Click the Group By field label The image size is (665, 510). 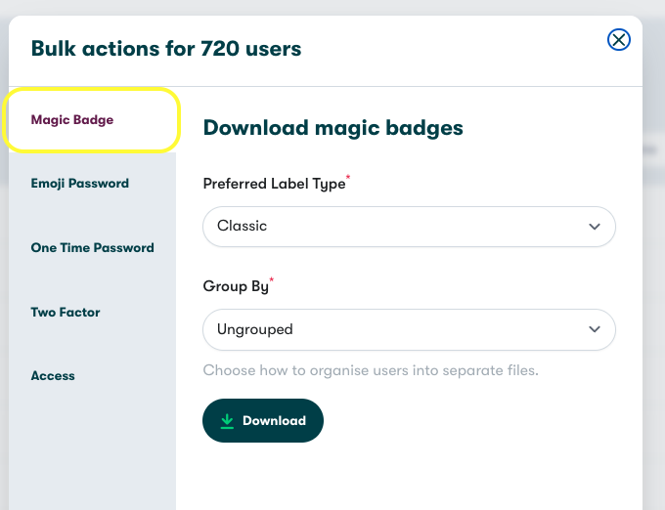coord(235,287)
